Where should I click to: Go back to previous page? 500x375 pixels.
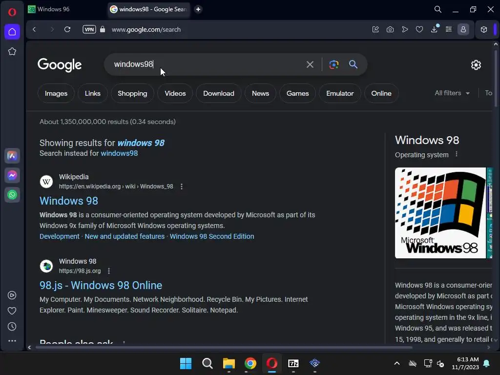pos(35,29)
